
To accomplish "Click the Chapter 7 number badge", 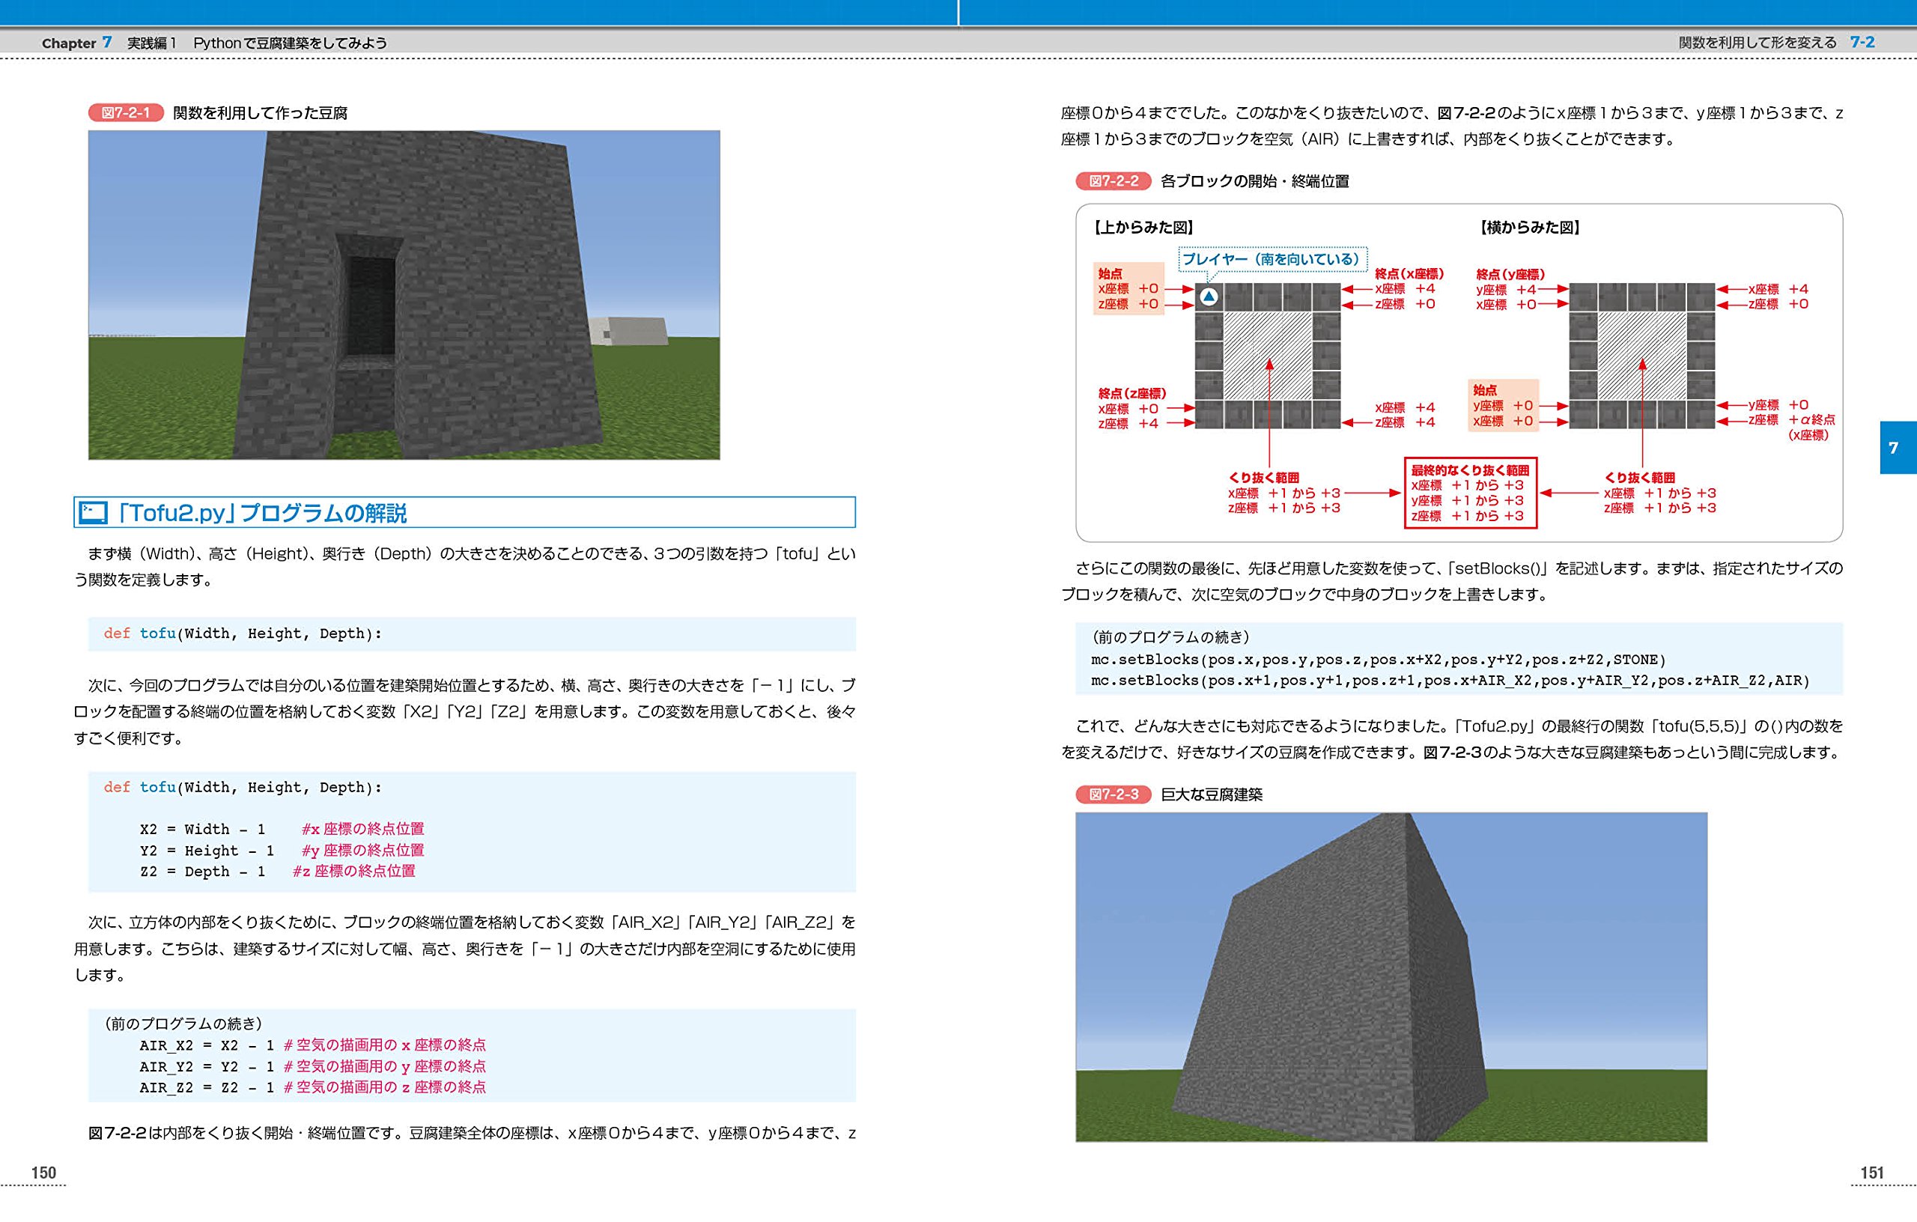I will [104, 43].
